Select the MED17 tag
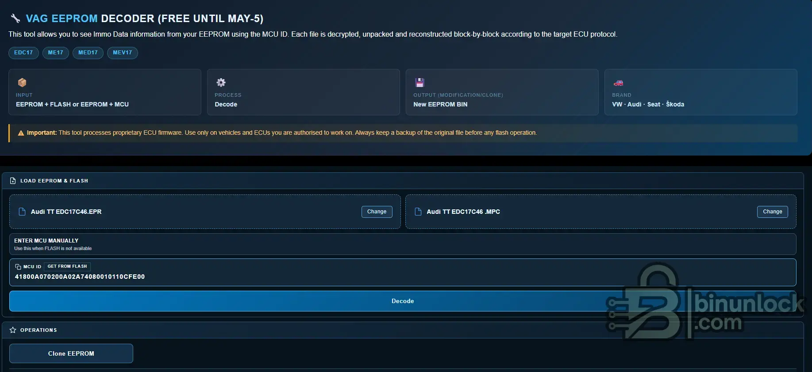Image resolution: width=812 pixels, height=372 pixels. pos(88,53)
